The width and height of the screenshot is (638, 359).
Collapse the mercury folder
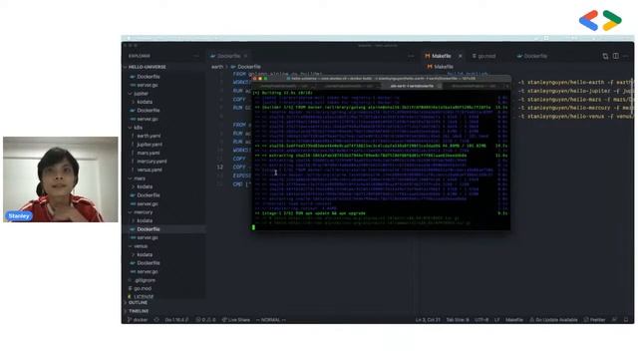point(144,212)
